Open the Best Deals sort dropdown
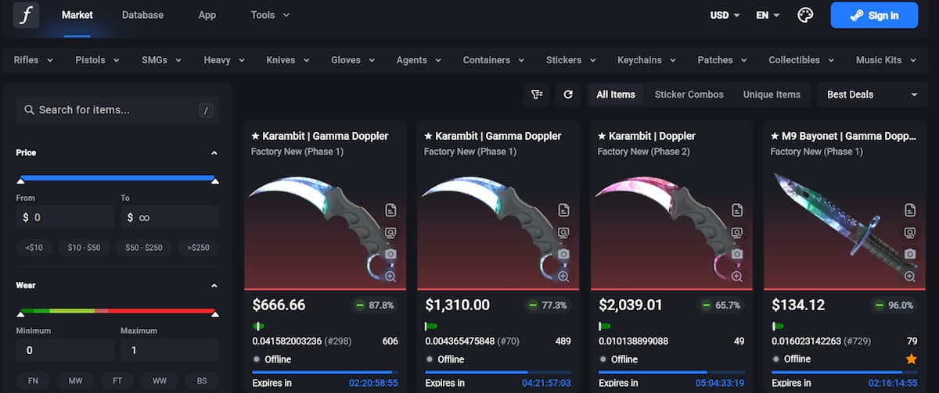The height and width of the screenshot is (393, 939). point(872,95)
